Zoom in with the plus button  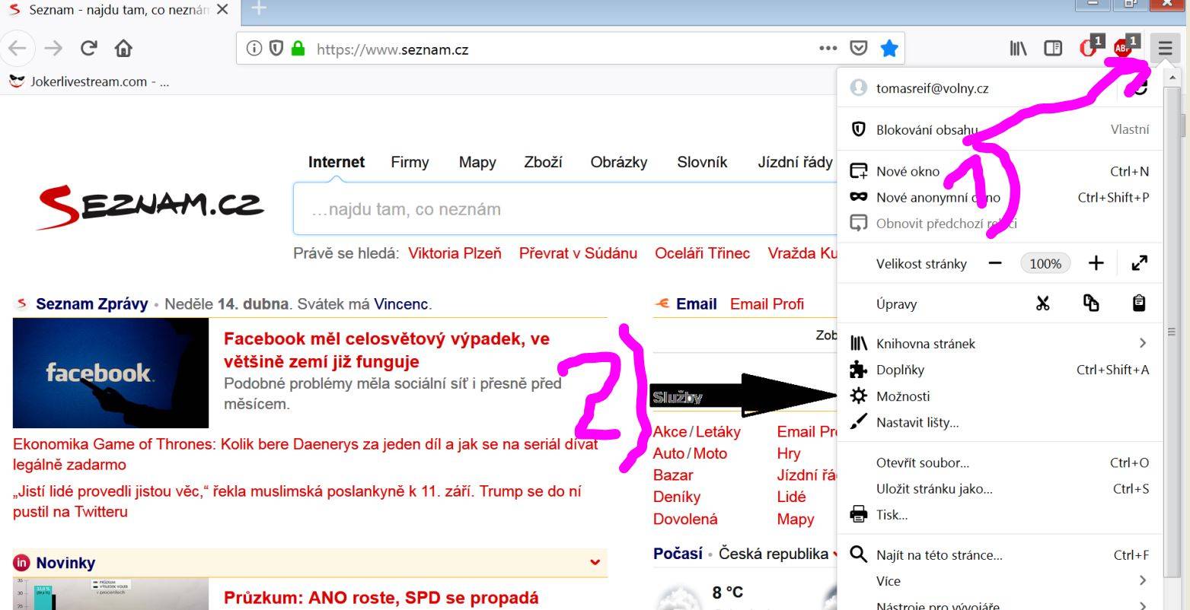point(1096,263)
